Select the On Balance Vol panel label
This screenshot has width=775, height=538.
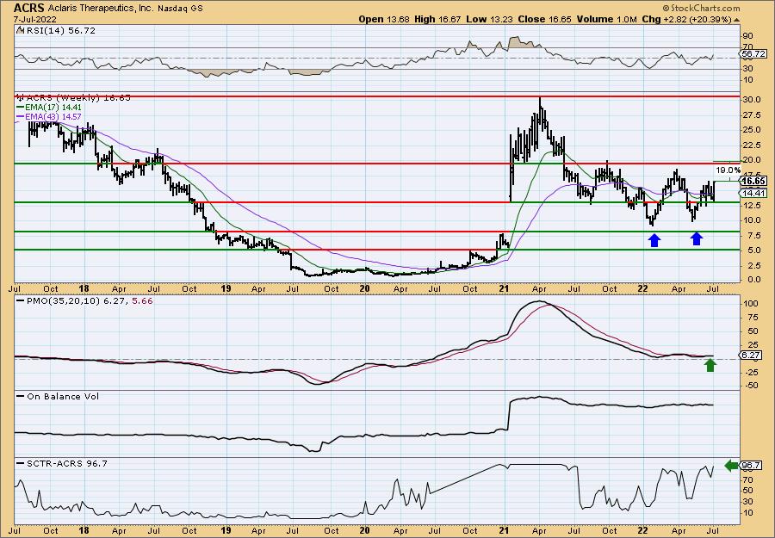63,396
